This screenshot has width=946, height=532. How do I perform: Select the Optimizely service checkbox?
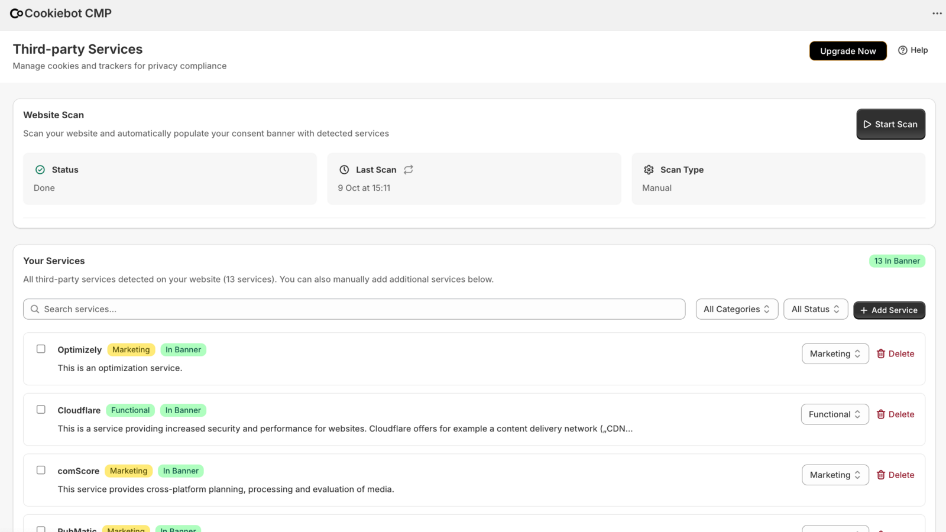41,349
